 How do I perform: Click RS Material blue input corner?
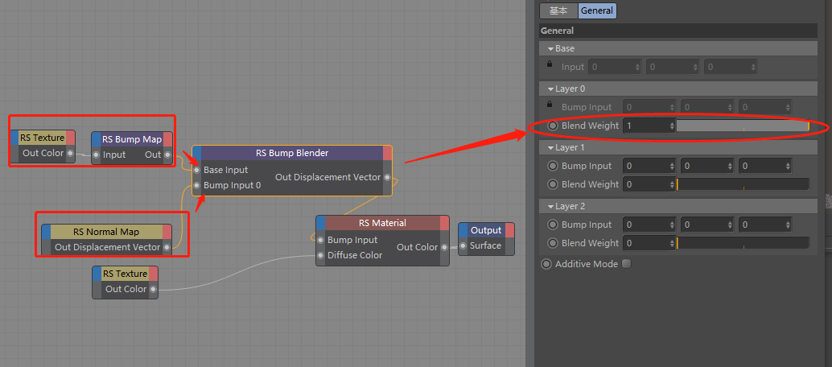[x=320, y=223]
